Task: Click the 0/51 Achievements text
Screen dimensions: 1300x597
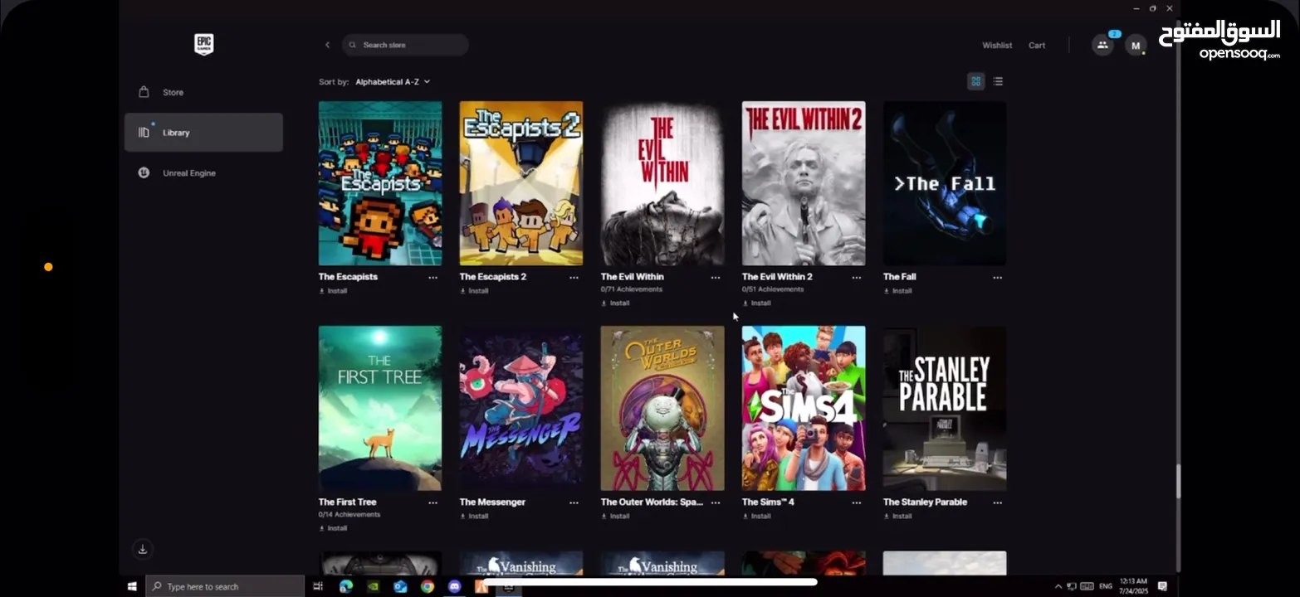Action: (773, 289)
